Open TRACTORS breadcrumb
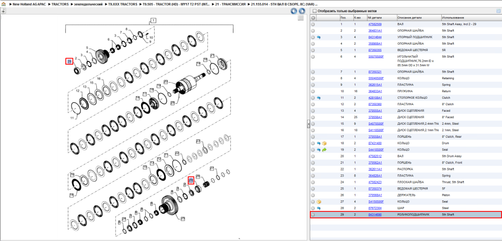 point(60,5)
